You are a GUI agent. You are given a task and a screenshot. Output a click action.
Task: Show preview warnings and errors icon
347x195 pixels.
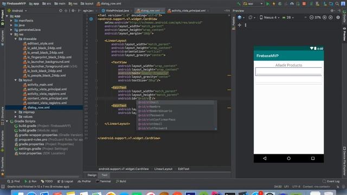[338, 17]
